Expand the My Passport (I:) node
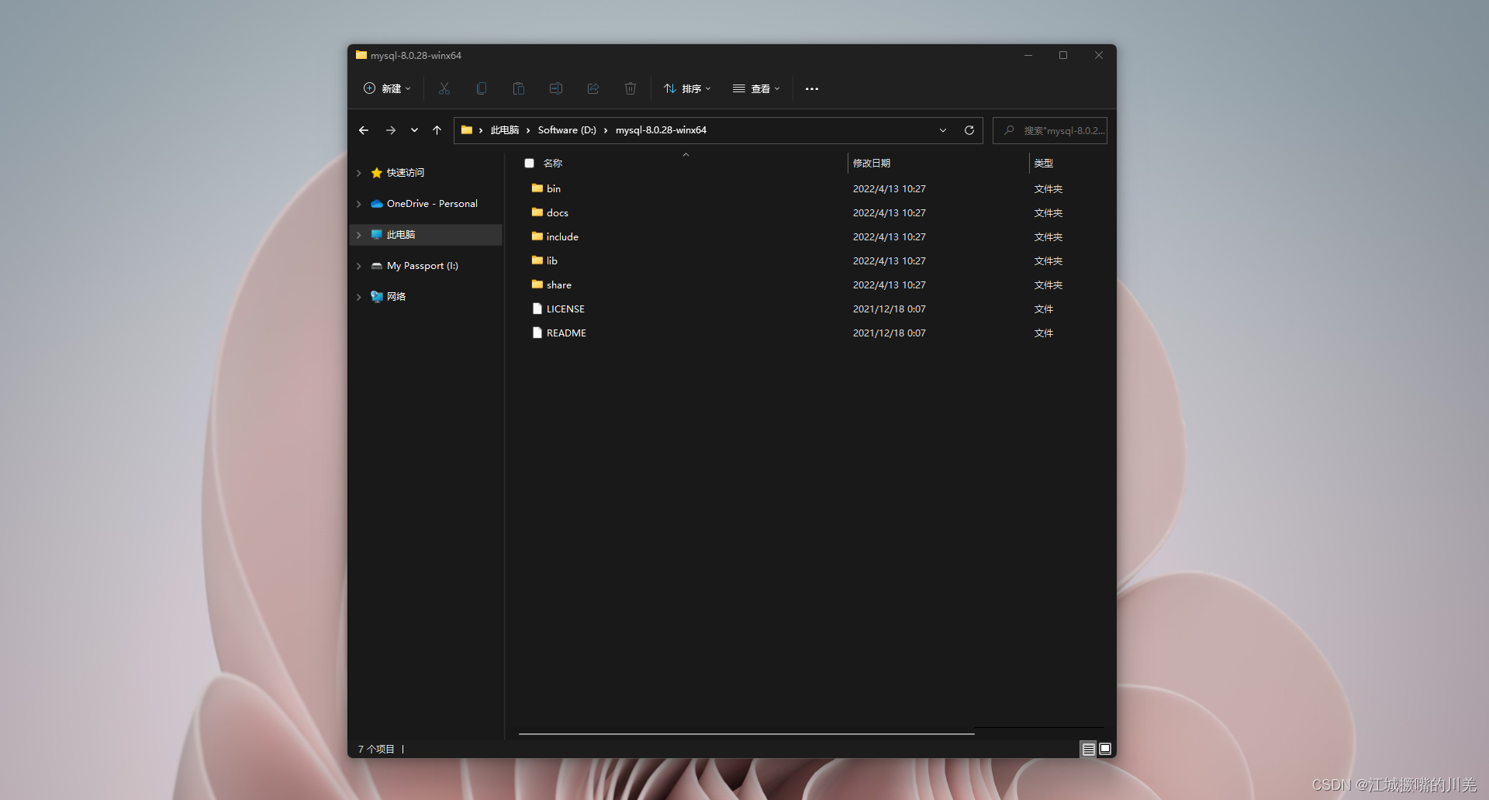 tap(359, 266)
